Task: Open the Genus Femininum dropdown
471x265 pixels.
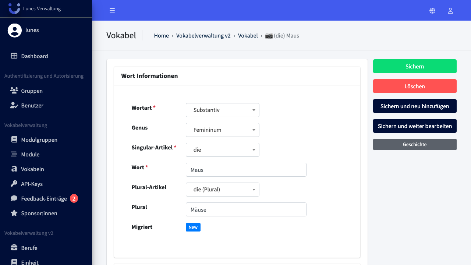Action: (223, 130)
